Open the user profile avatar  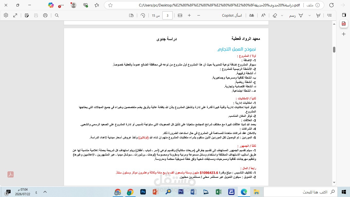coord(73,5)
